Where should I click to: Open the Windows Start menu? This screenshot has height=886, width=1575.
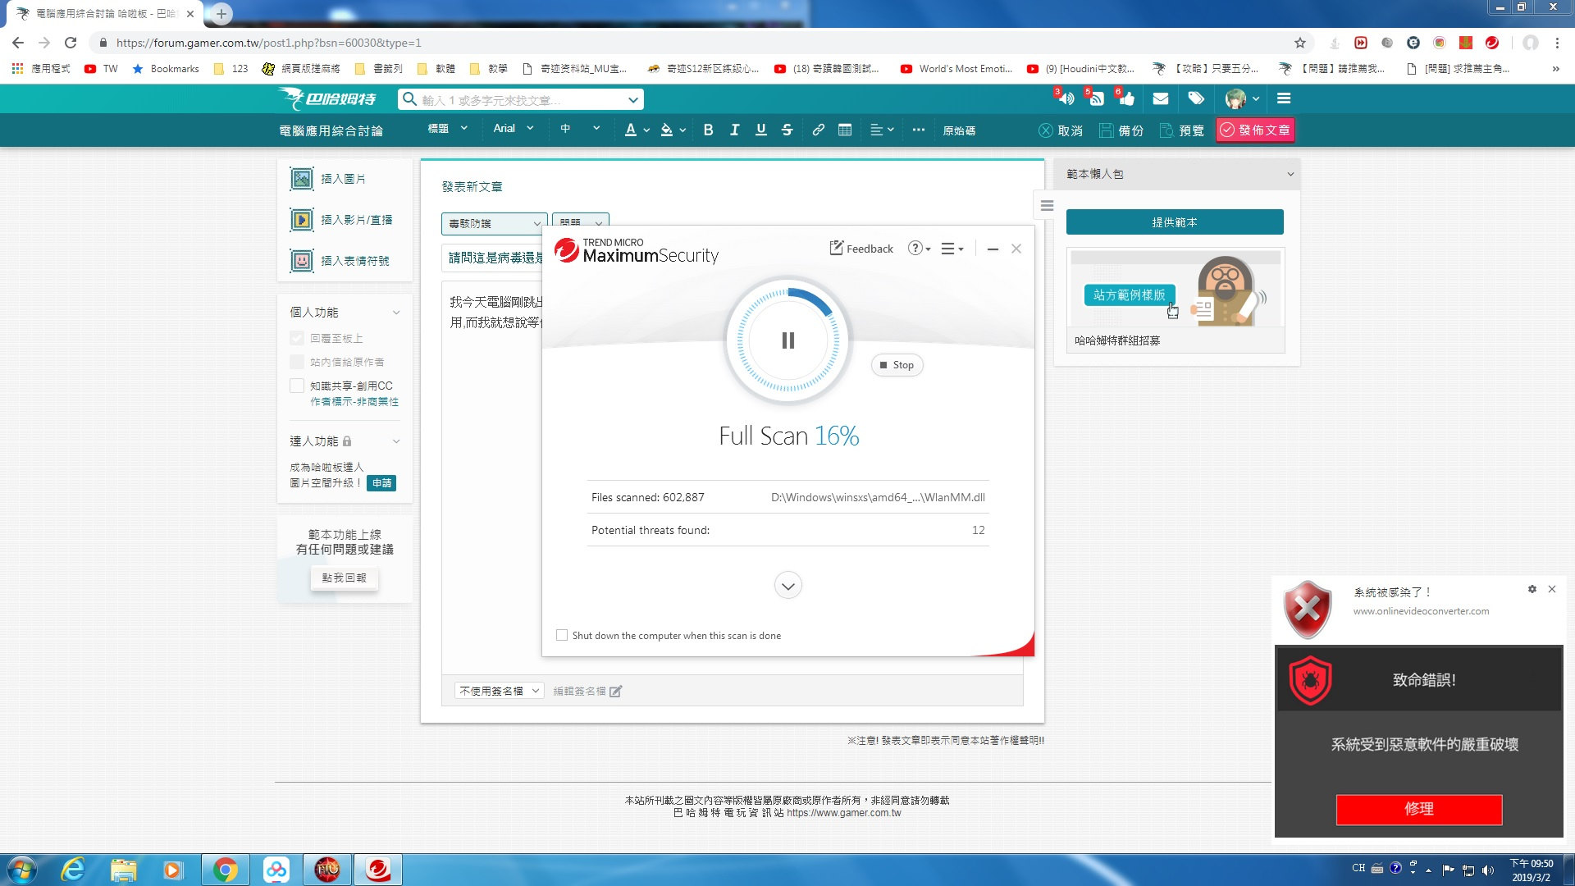(21, 870)
